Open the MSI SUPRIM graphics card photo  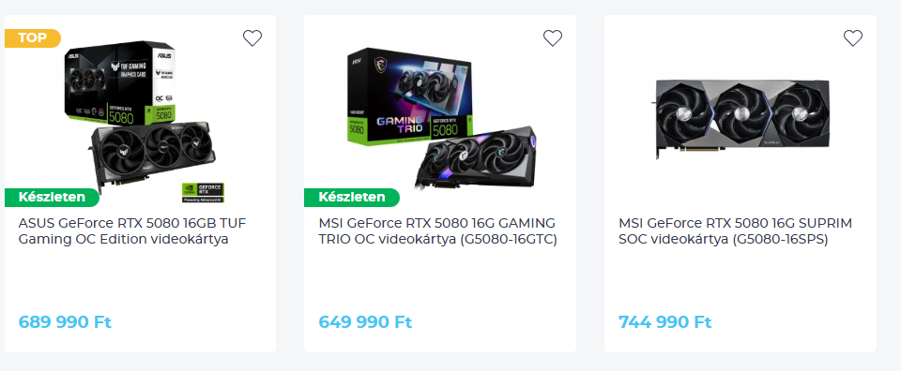pyautogui.click(x=743, y=119)
